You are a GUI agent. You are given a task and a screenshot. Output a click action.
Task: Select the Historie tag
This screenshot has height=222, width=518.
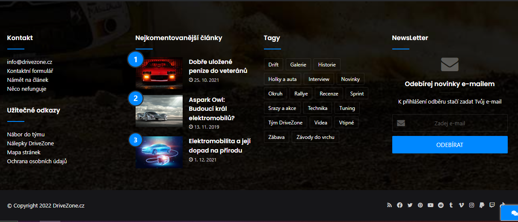point(327,64)
